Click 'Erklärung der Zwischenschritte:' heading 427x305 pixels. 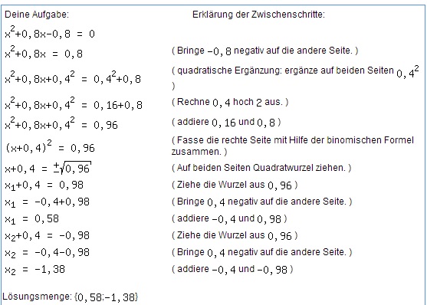258,15
